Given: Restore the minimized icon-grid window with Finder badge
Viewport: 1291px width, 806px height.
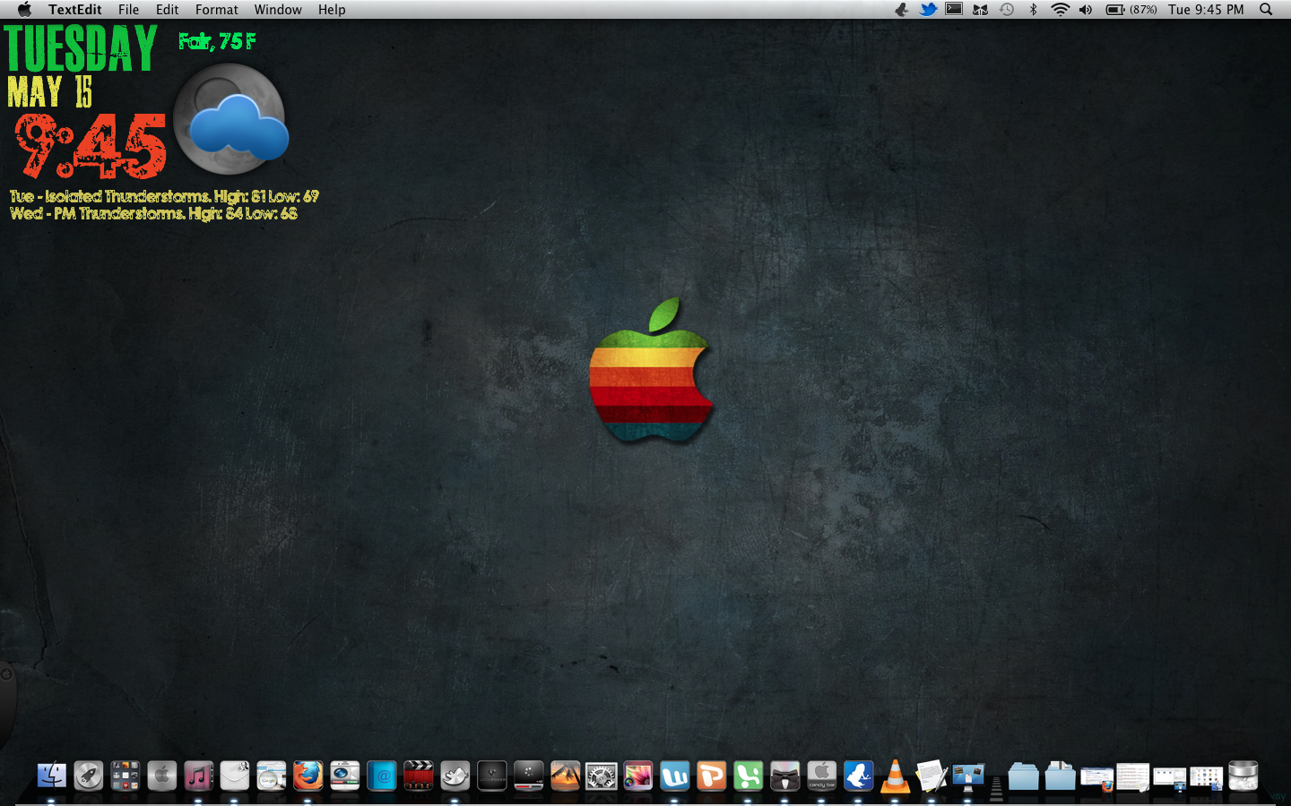Looking at the screenshot, I should tap(1207, 777).
